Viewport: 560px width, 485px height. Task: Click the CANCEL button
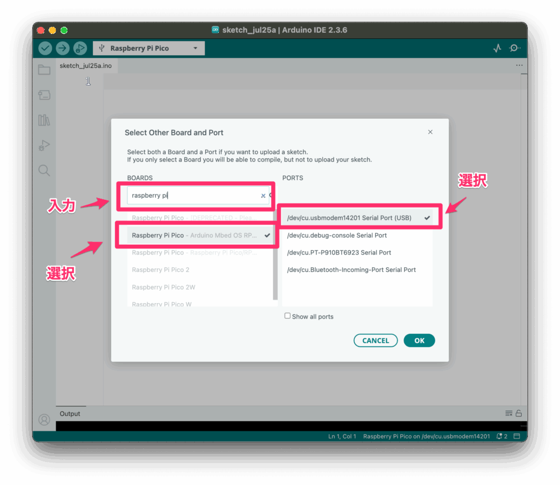tap(376, 340)
